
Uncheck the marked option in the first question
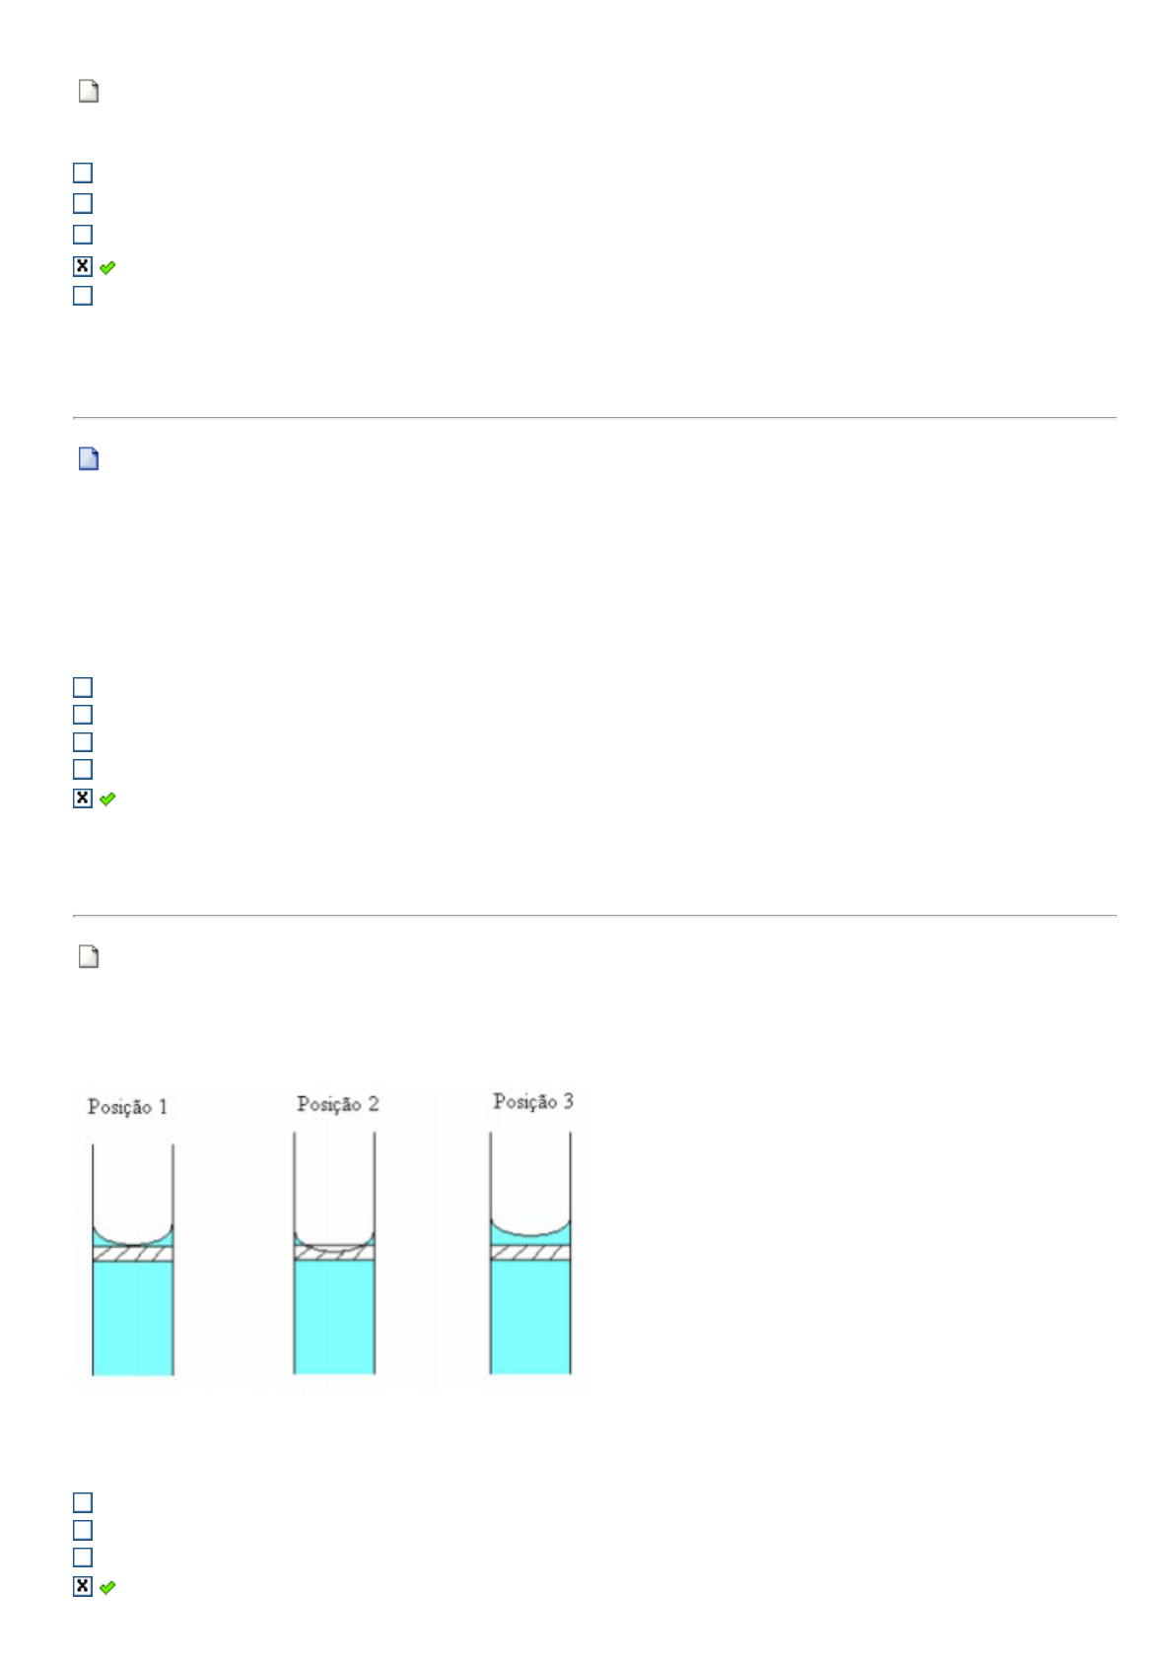(x=83, y=266)
